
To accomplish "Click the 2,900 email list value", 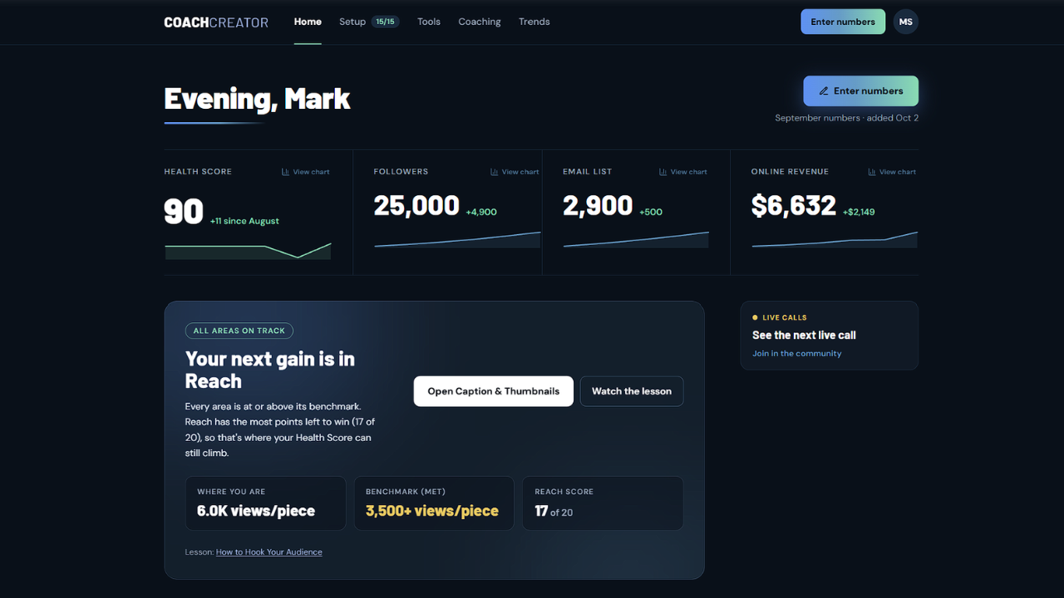I will (598, 206).
